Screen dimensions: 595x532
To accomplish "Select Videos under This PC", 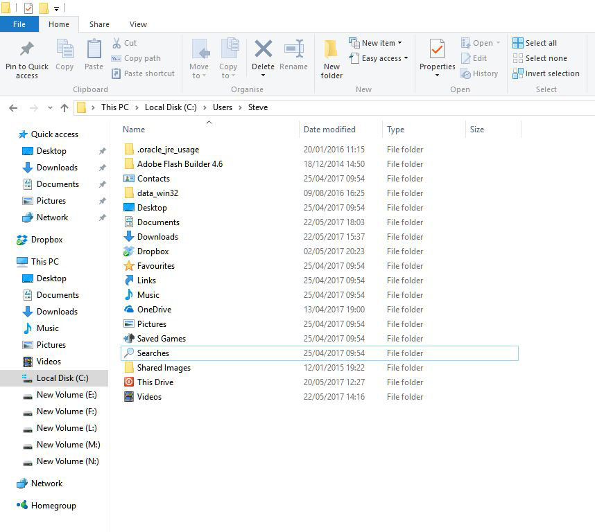I will [49, 362].
